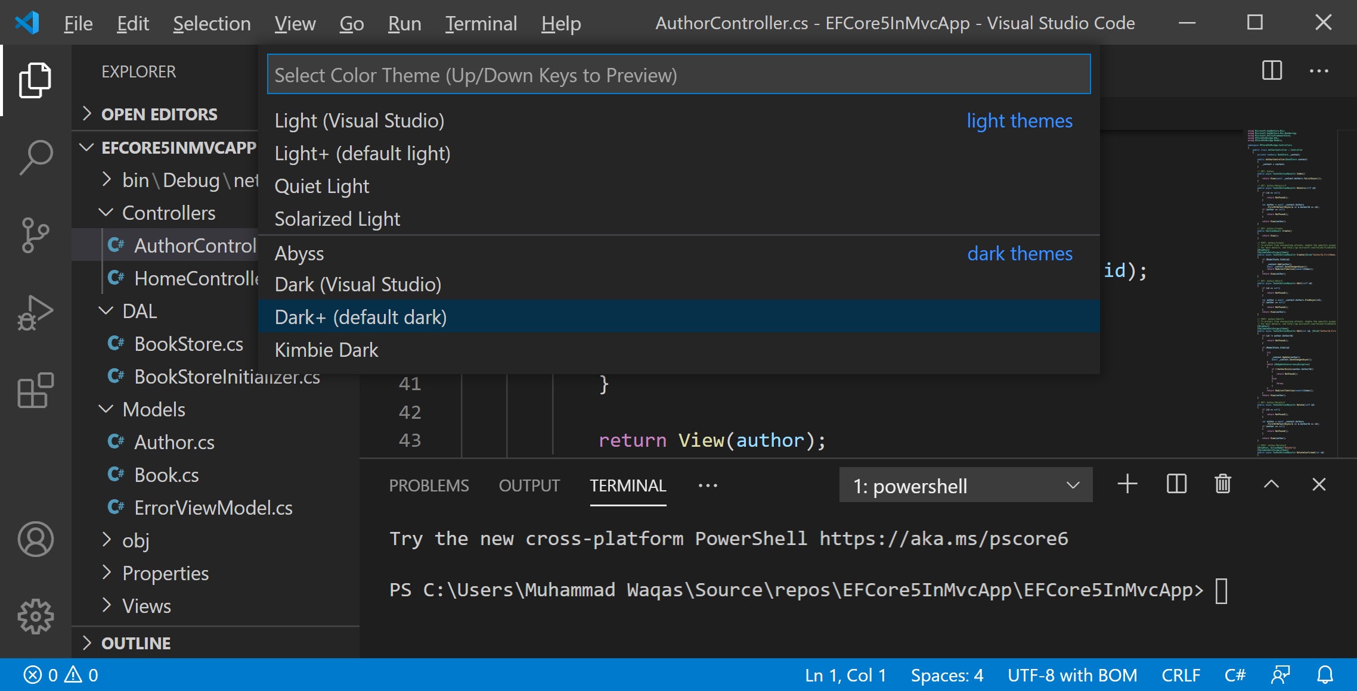
Task: Select the 1: powershell terminal dropdown
Action: coord(963,485)
